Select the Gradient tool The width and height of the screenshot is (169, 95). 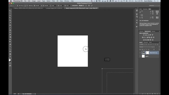tap(10, 37)
